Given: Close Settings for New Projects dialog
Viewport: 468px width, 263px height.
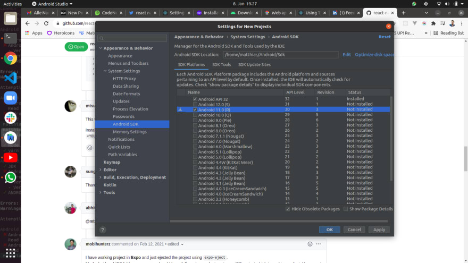Looking at the screenshot, I should (x=388, y=26).
